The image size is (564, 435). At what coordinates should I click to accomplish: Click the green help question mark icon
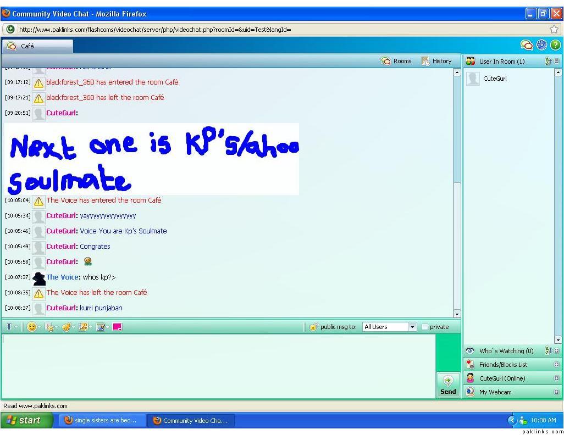(555, 46)
